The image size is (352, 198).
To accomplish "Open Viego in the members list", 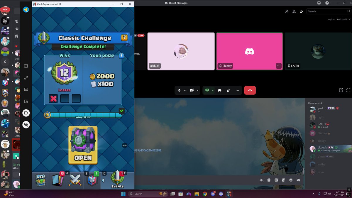I will 329,157.
